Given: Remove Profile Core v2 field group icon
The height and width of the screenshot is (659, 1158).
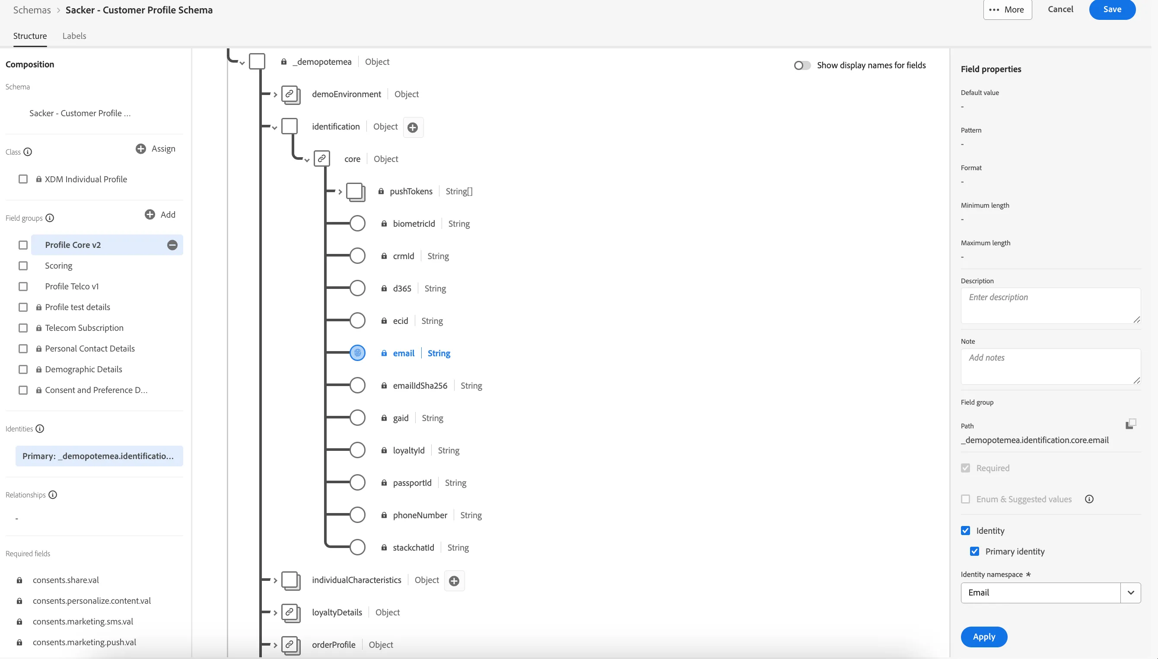Looking at the screenshot, I should pyautogui.click(x=172, y=245).
